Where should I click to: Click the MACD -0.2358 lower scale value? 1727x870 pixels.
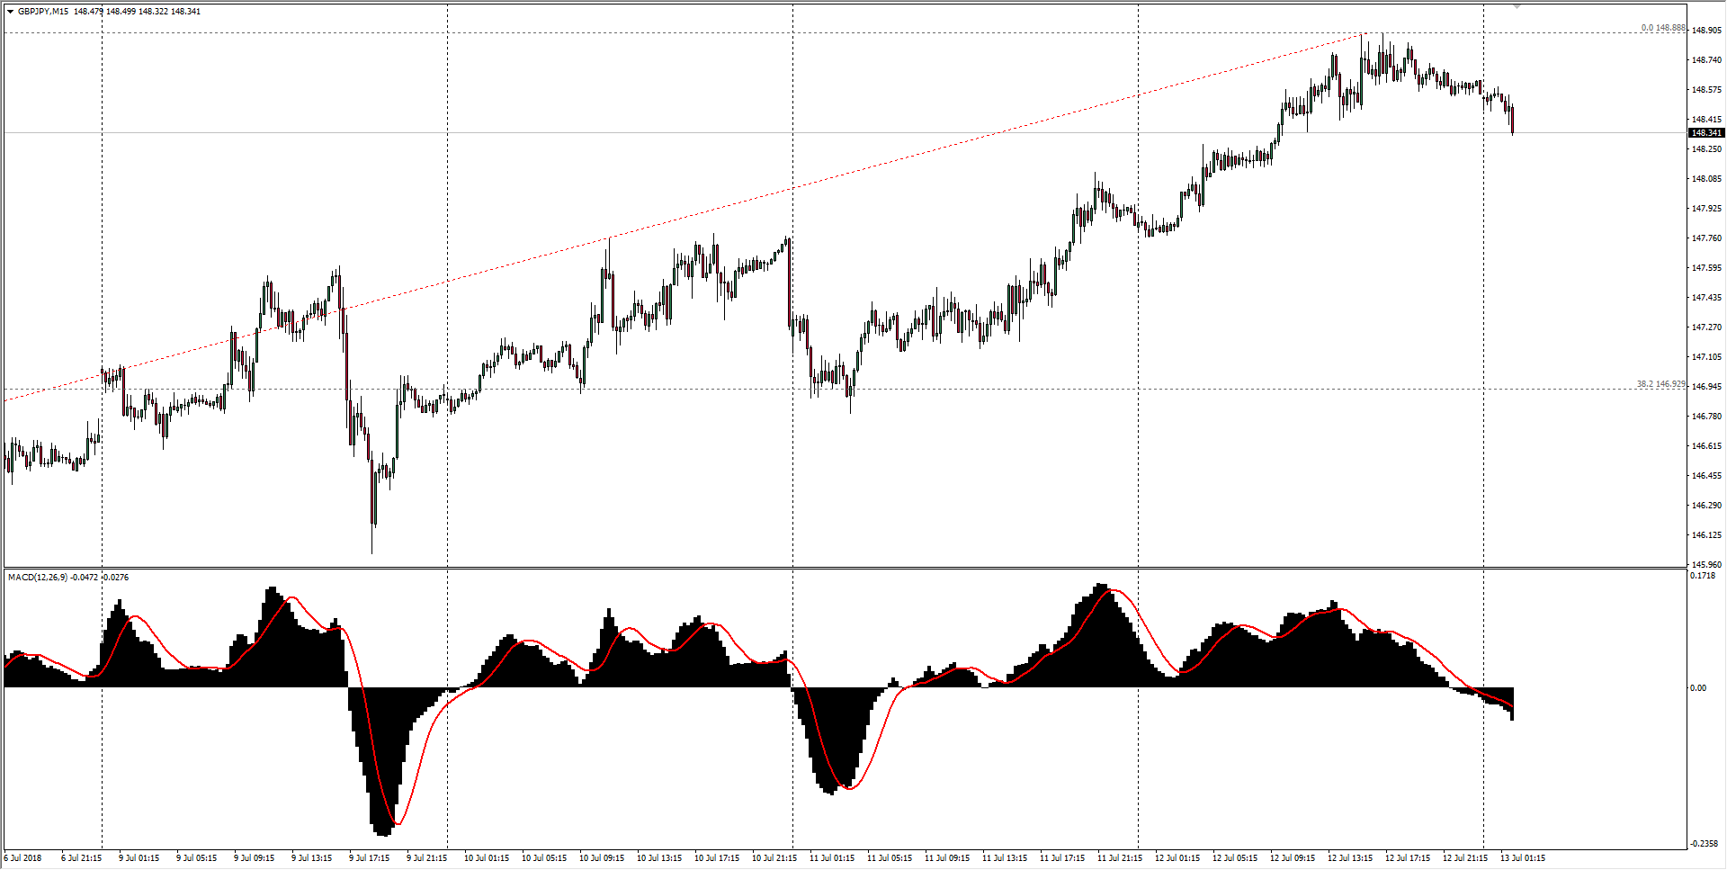(1704, 844)
